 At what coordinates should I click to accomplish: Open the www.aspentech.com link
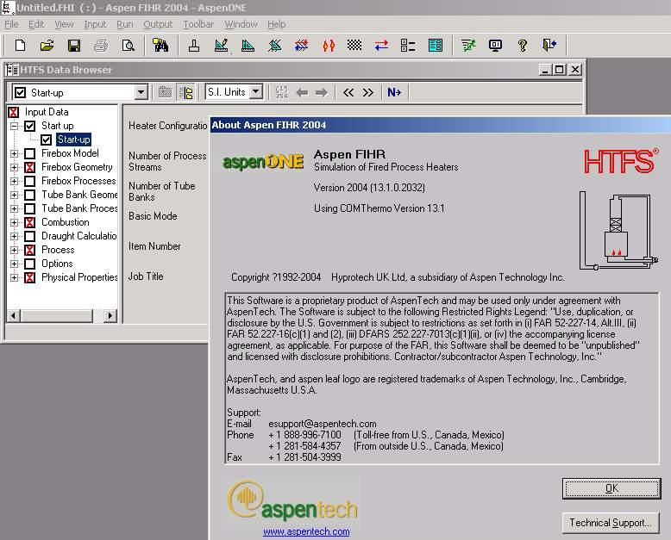coord(306,531)
